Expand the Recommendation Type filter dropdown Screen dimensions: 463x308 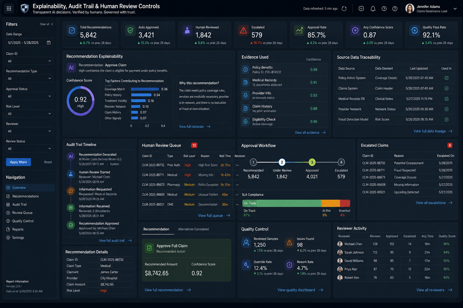tap(30, 79)
